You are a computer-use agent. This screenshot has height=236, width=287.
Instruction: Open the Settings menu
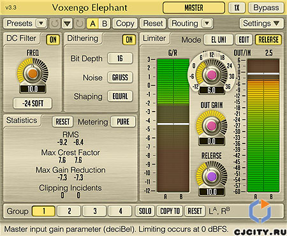tap(261, 24)
